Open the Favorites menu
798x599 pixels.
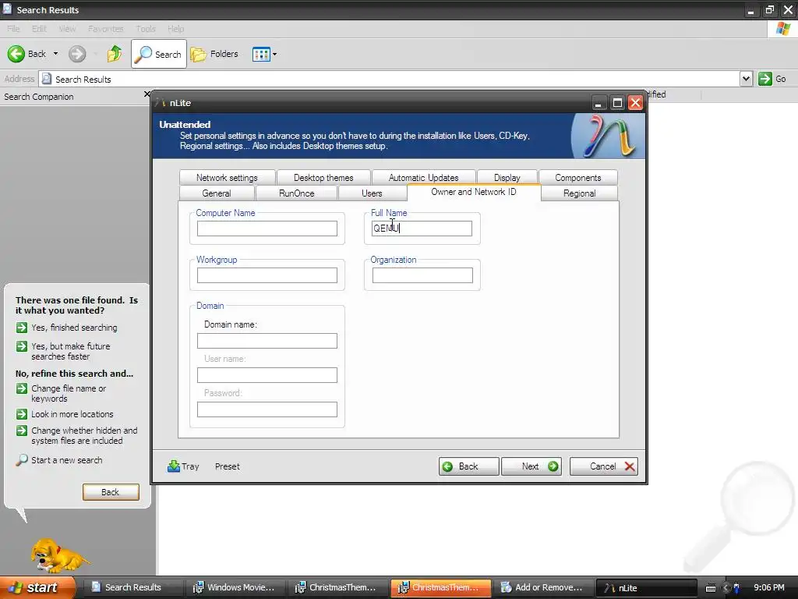click(x=105, y=29)
